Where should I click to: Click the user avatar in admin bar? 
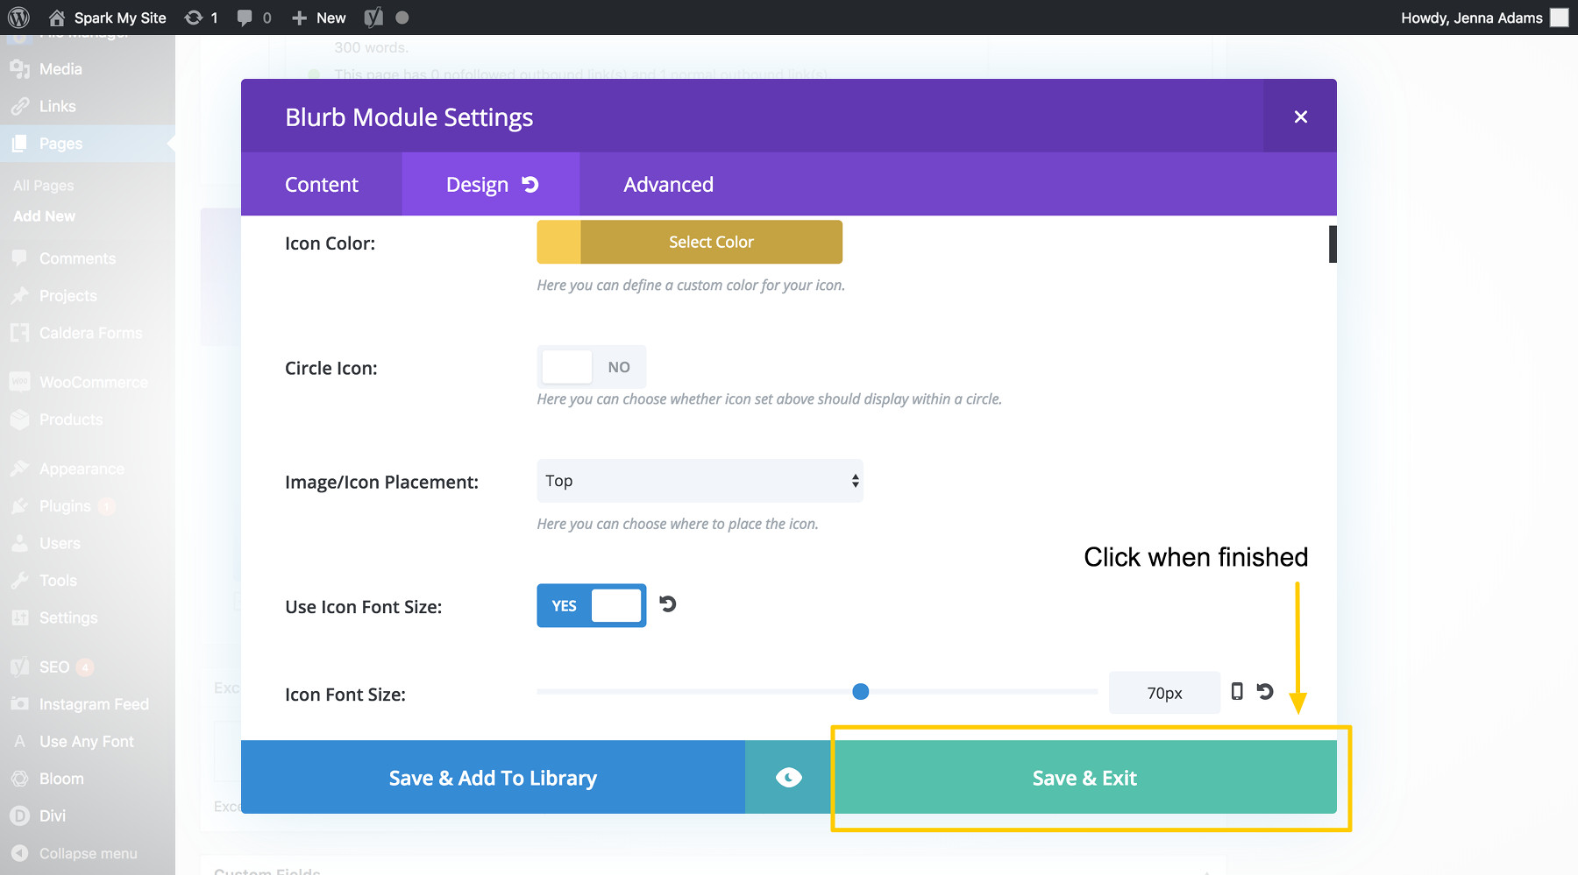(1560, 18)
